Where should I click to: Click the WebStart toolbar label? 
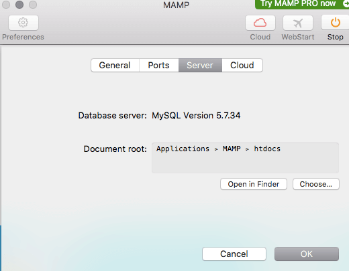coord(298,37)
